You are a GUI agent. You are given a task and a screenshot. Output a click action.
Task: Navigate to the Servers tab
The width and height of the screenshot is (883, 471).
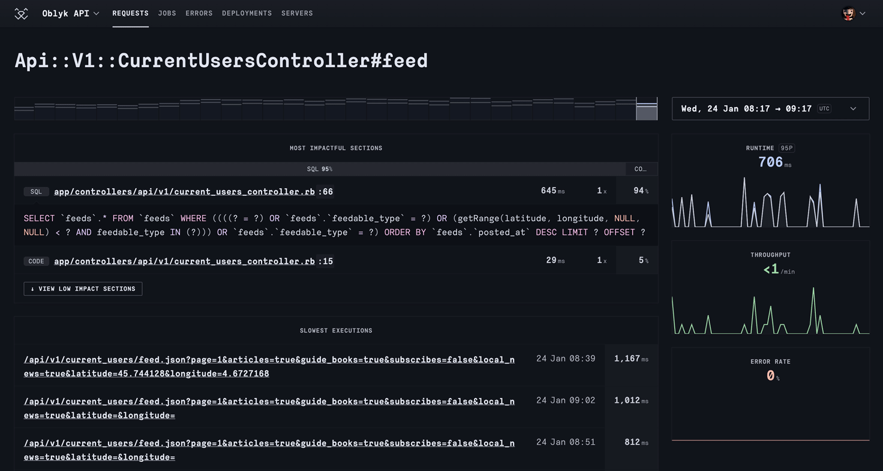(297, 13)
